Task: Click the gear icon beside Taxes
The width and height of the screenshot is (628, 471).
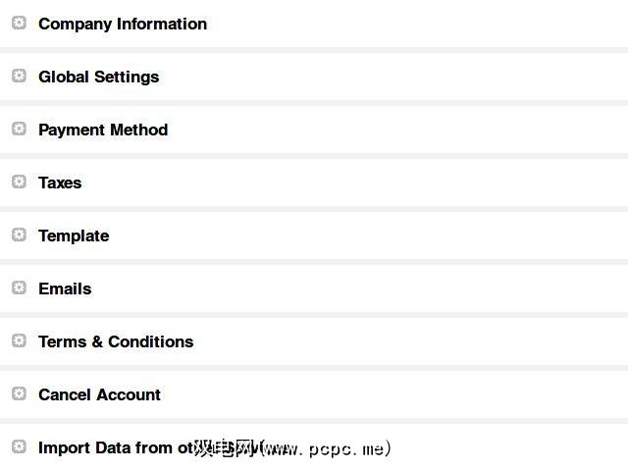Action: point(19,182)
